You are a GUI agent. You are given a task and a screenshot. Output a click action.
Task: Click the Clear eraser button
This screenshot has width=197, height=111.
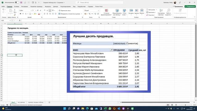[x=151, y=15]
